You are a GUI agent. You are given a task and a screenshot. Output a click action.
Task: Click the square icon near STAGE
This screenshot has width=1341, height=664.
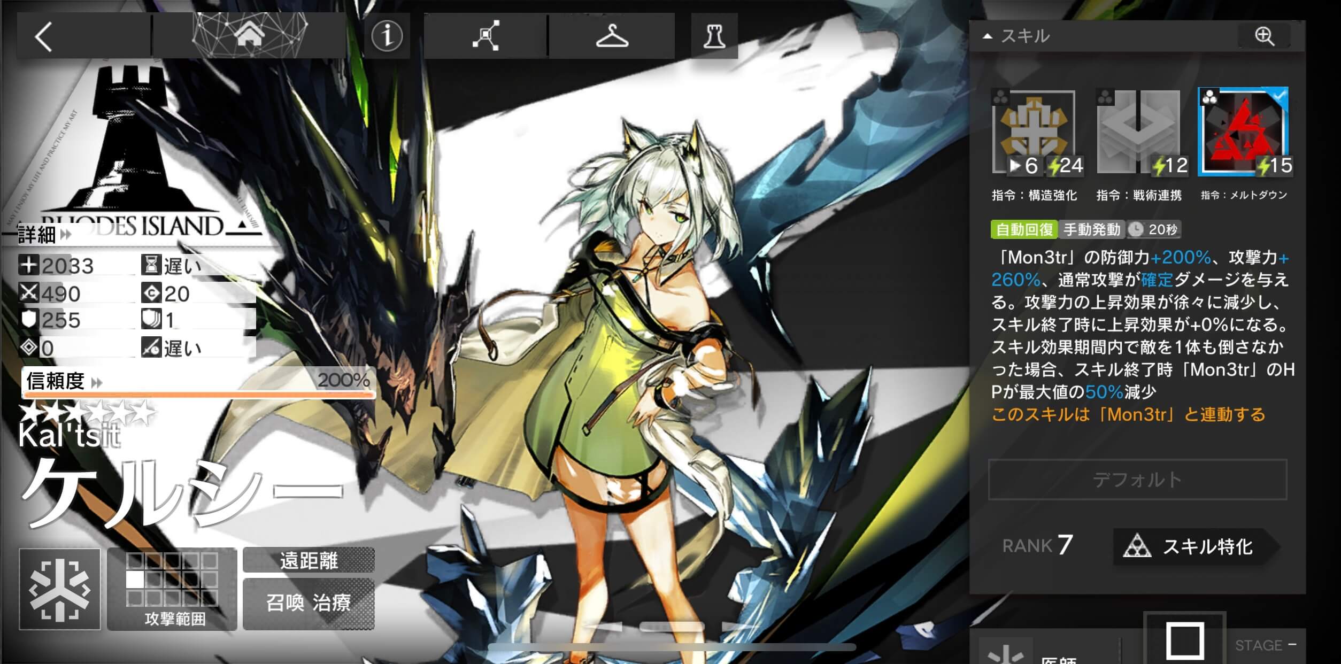[x=1185, y=640]
